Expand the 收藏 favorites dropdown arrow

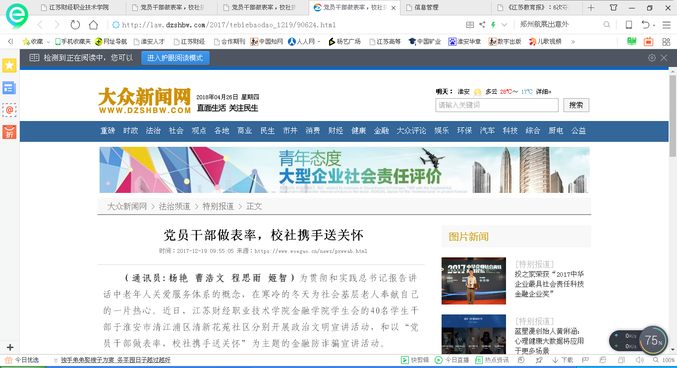click(x=48, y=42)
